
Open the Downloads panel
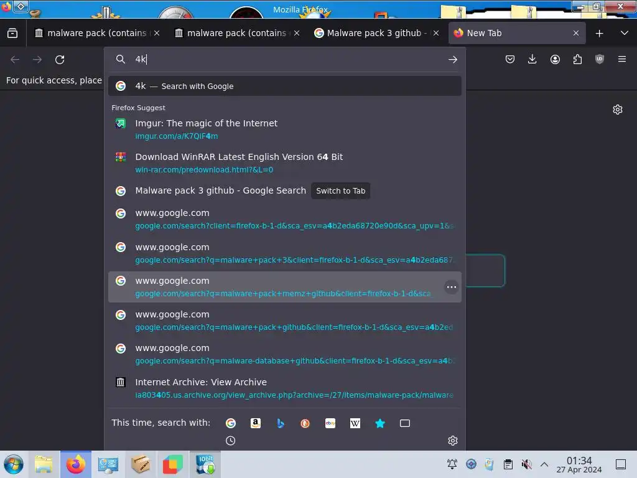(x=532, y=59)
